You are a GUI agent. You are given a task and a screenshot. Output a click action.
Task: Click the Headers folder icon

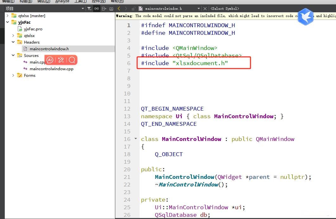[20, 42]
